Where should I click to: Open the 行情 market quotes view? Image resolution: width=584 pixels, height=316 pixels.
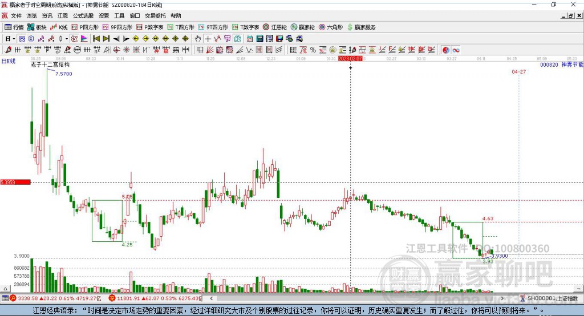coord(14,27)
